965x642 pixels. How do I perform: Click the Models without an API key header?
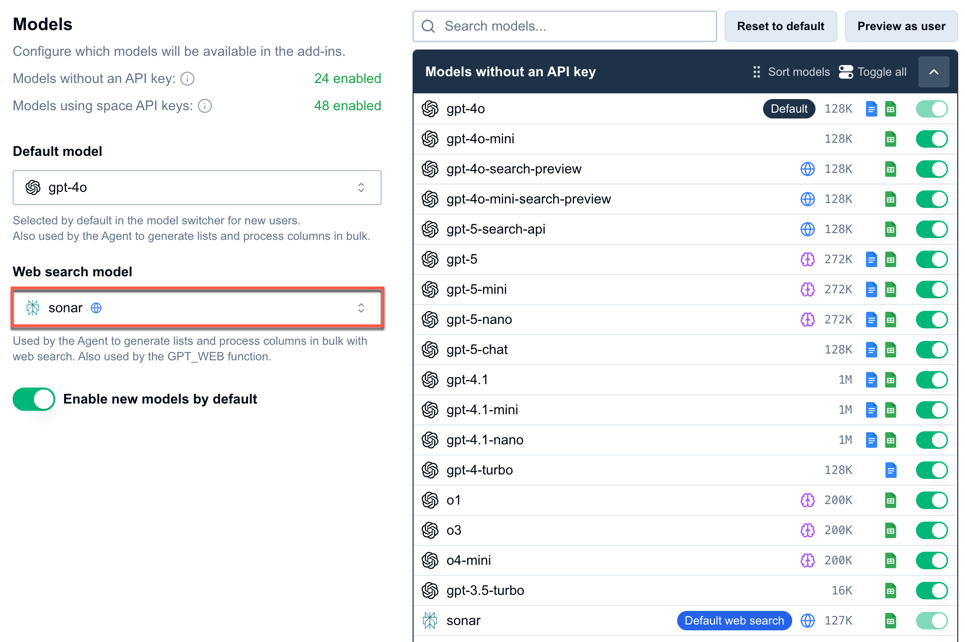510,71
